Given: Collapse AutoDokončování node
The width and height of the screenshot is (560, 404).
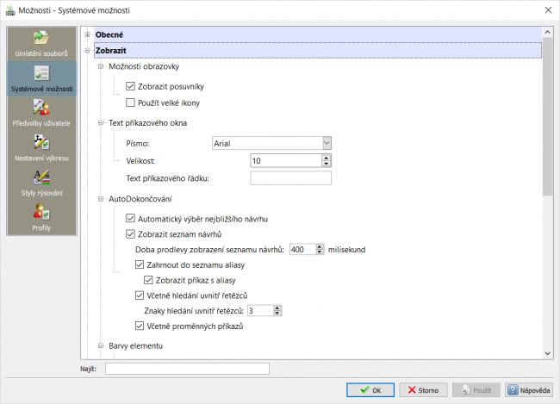Looking at the screenshot, I should point(101,199).
